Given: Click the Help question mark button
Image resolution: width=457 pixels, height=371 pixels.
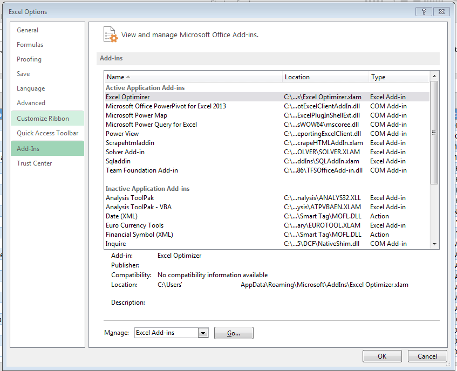Looking at the screenshot, I should point(424,12).
